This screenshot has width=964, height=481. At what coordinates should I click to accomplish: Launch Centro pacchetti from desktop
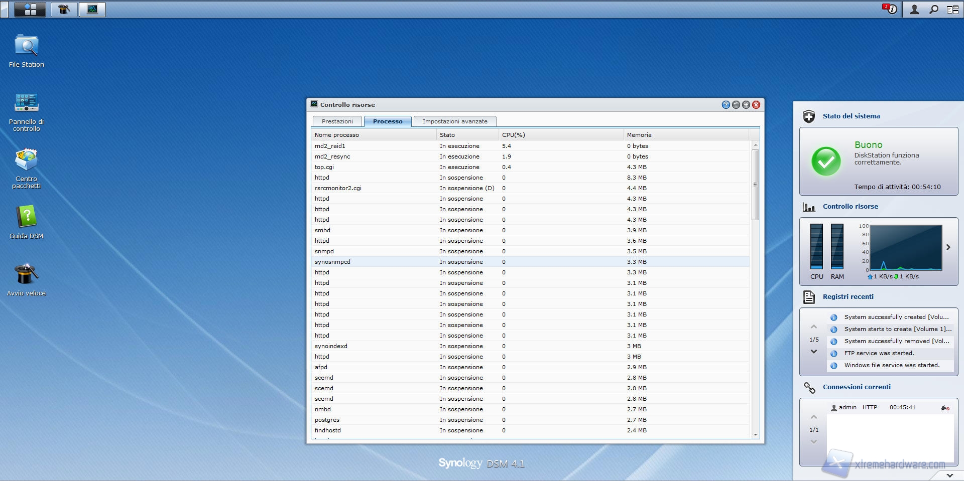pos(26,161)
